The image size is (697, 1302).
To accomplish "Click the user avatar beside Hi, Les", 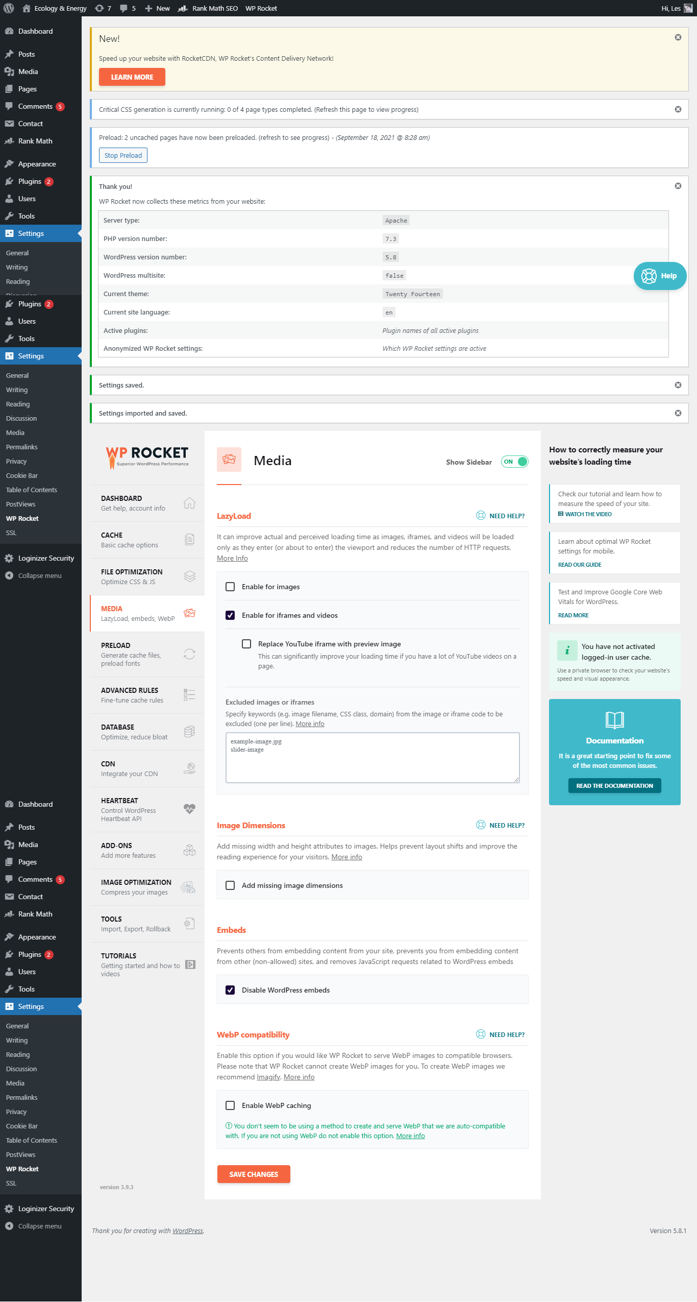I will click(x=688, y=8).
